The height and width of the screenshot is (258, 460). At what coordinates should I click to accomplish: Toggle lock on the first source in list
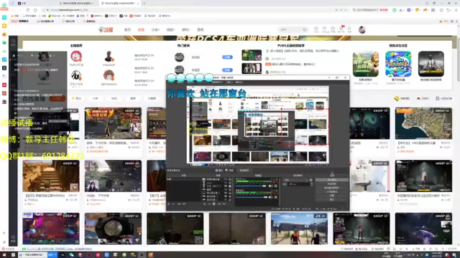click(x=230, y=179)
